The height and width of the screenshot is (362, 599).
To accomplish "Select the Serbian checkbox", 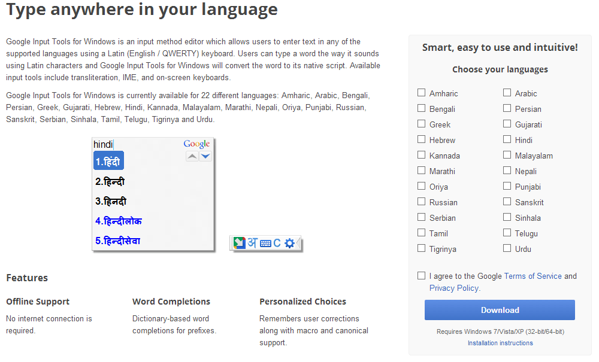I will 421,217.
